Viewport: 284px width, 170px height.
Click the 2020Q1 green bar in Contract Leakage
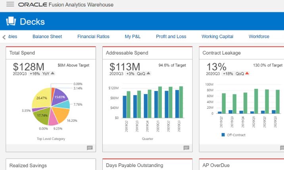pos(256,101)
